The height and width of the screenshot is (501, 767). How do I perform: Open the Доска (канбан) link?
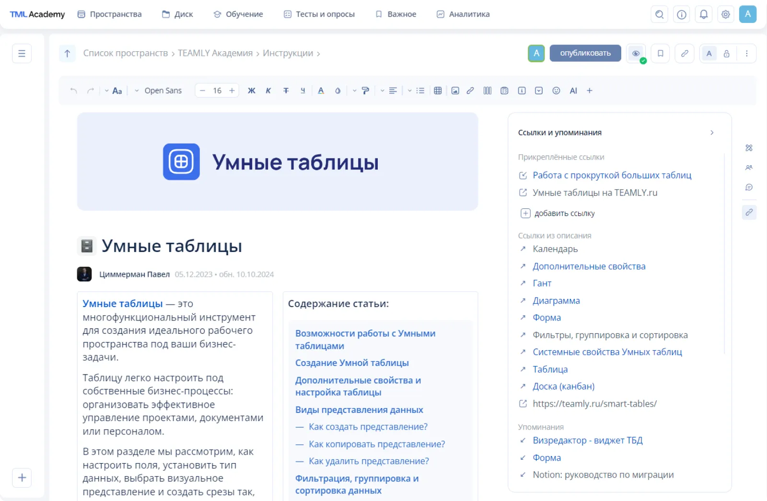[564, 387]
